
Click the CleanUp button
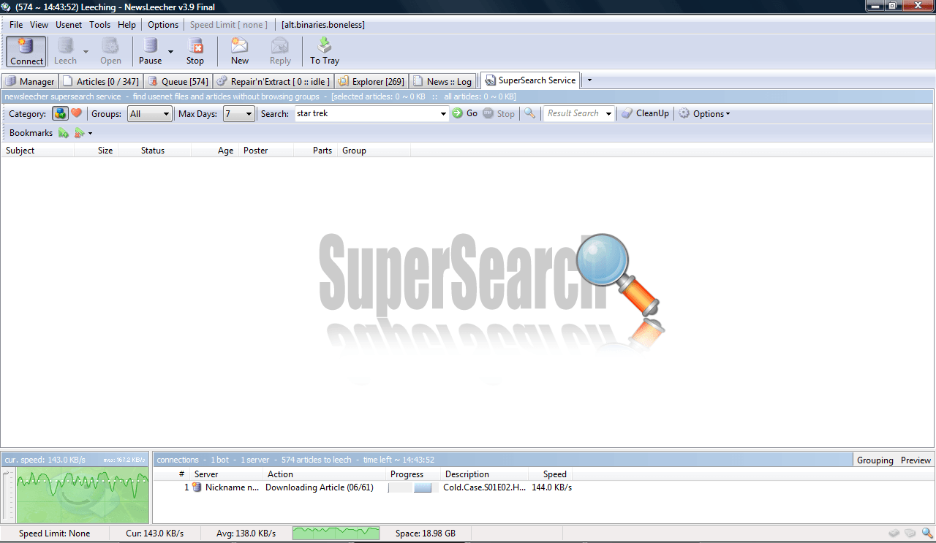645,113
